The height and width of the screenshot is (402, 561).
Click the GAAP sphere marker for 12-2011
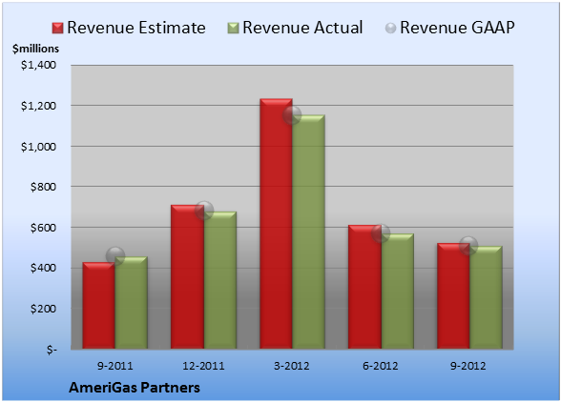(204, 211)
